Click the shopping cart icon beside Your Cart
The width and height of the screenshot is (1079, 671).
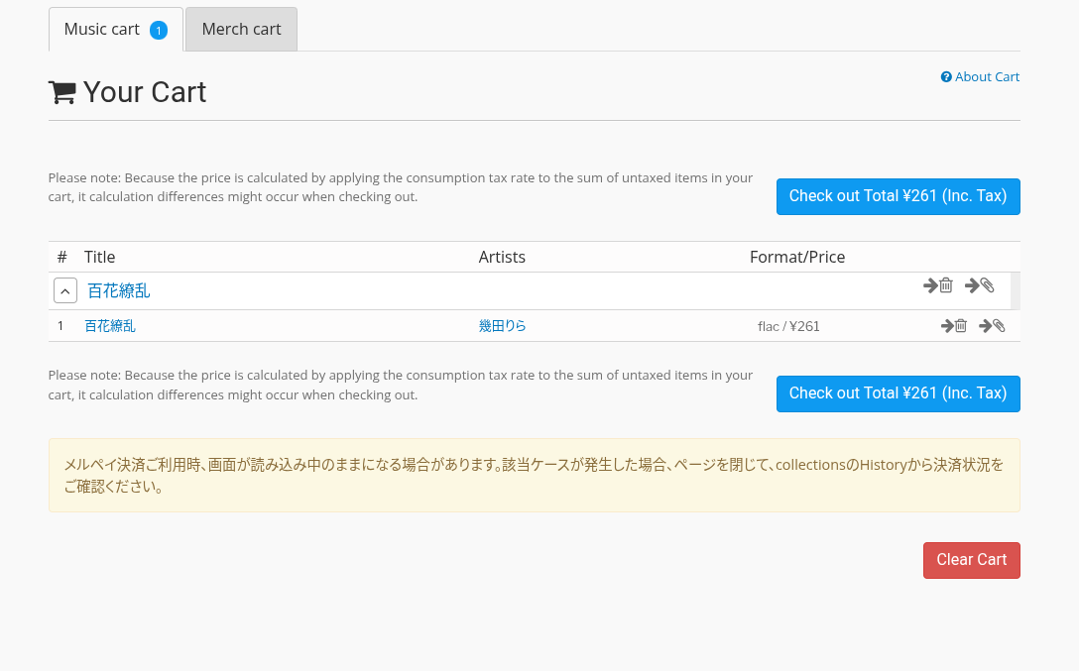click(x=62, y=92)
